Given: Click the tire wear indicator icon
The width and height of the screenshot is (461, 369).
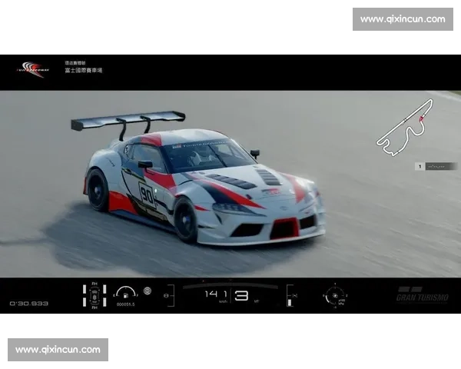Looking at the screenshot, I should coord(95,296).
